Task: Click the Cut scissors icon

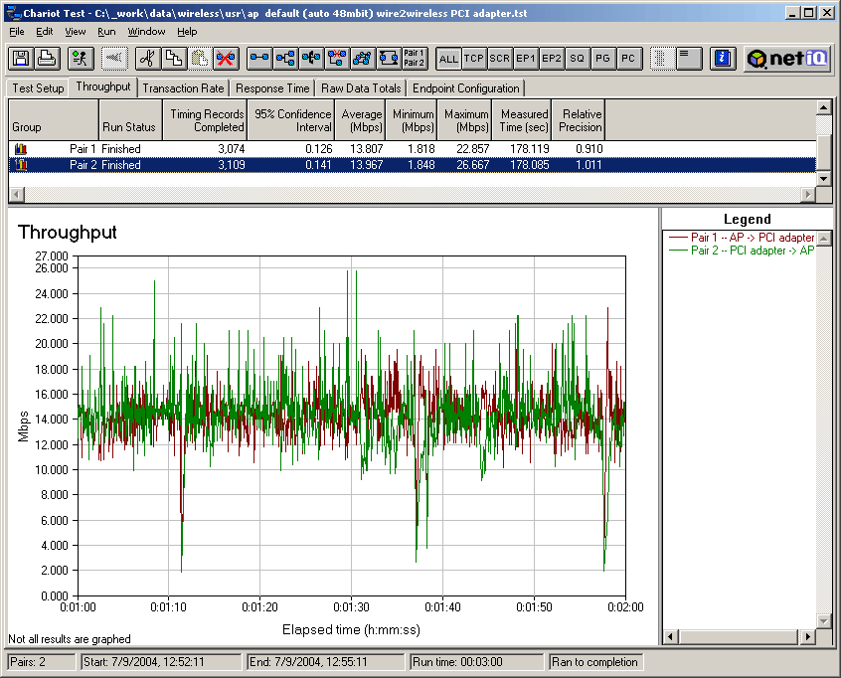Action: [147, 59]
